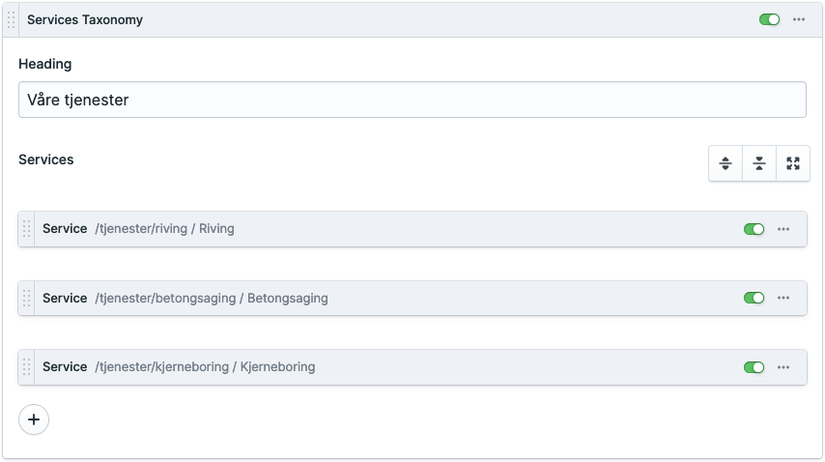
Task: Toggle off the Betongsaging service
Action: [x=754, y=299]
